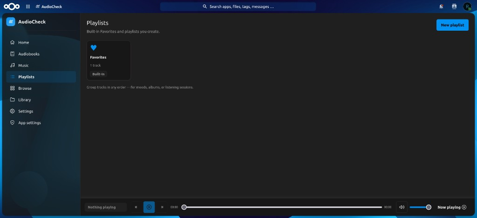Open the user avatar menu
Viewport: 477px width, 218px height.
467,7
